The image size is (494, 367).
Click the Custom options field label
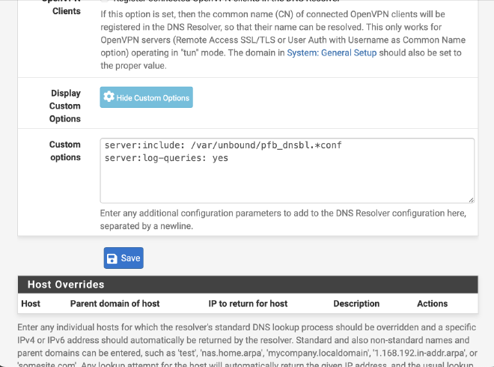click(65, 151)
